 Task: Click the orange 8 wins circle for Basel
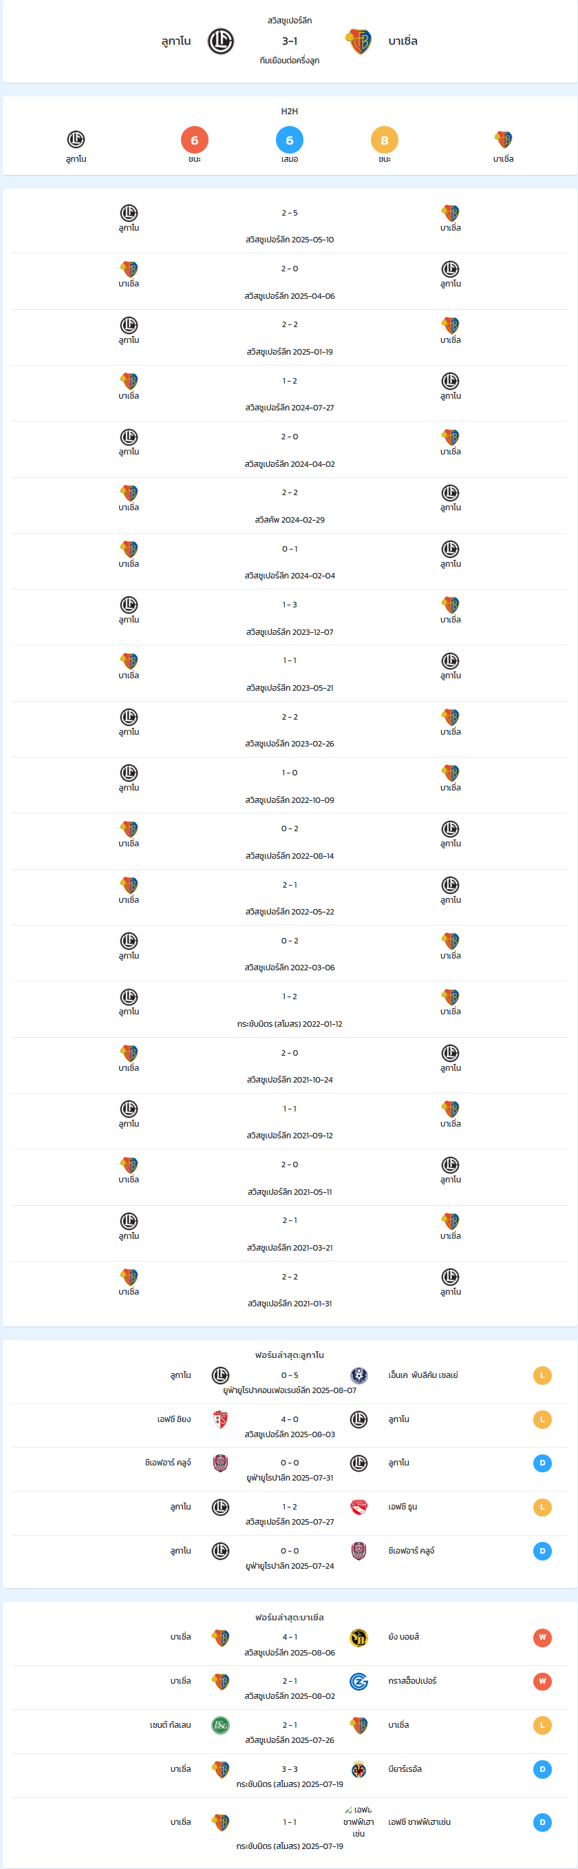click(x=385, y=140)
